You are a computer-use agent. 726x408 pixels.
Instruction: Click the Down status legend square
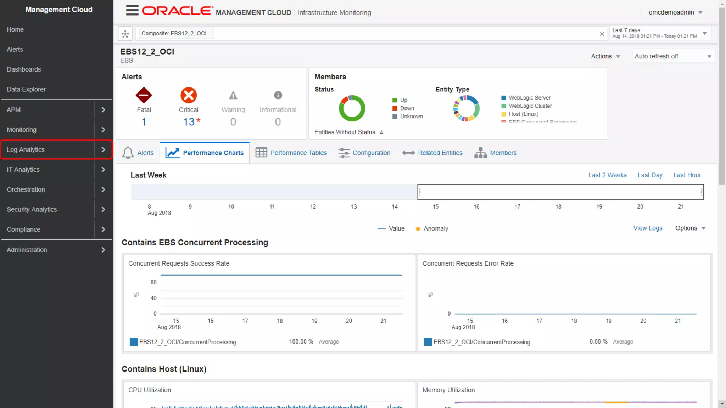tap(395, 108)
